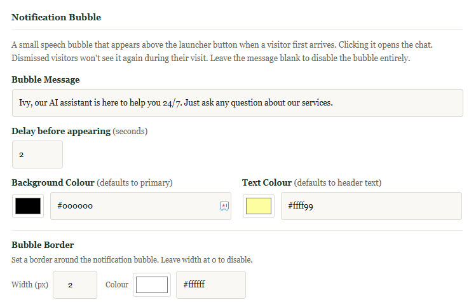Click the #ffffff border colour hex field
Screen dimensions: 476x302
(x=210, y=285)
